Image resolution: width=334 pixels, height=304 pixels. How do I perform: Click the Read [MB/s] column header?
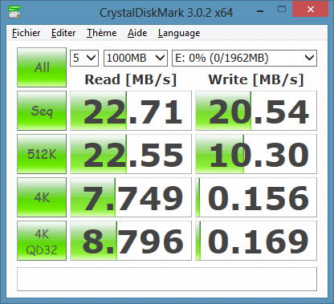click(x=131, y=79)
